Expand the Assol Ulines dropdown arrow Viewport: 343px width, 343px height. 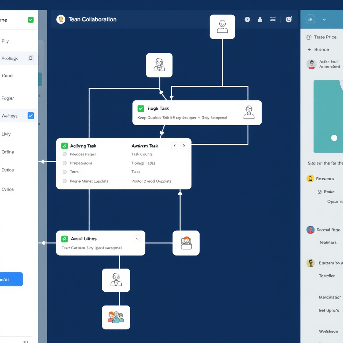click(137, 239)
